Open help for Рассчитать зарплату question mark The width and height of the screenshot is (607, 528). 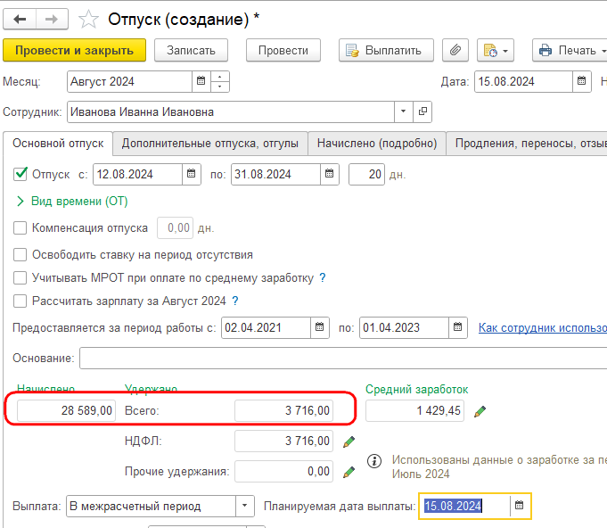(235, 301)
